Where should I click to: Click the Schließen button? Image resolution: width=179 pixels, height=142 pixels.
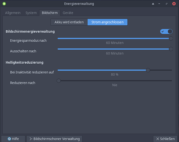click(165, 139)
